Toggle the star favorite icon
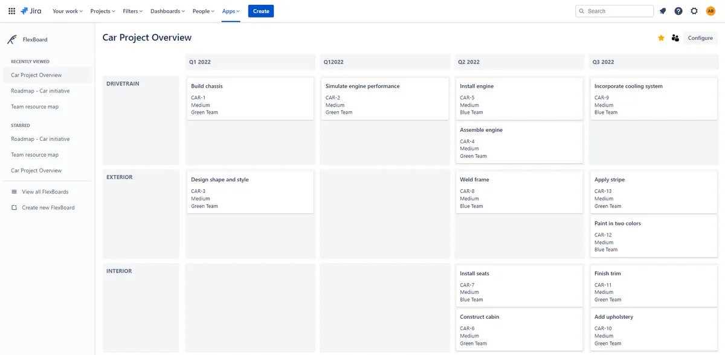 coord(661,38)
